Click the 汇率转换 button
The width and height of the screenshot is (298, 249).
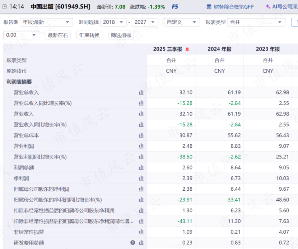click(x=89, y=35)
